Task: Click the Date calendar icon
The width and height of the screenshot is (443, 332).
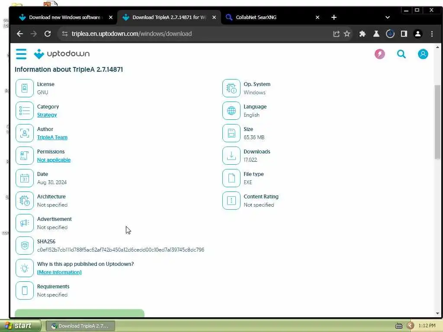Action: coord(25,178)
